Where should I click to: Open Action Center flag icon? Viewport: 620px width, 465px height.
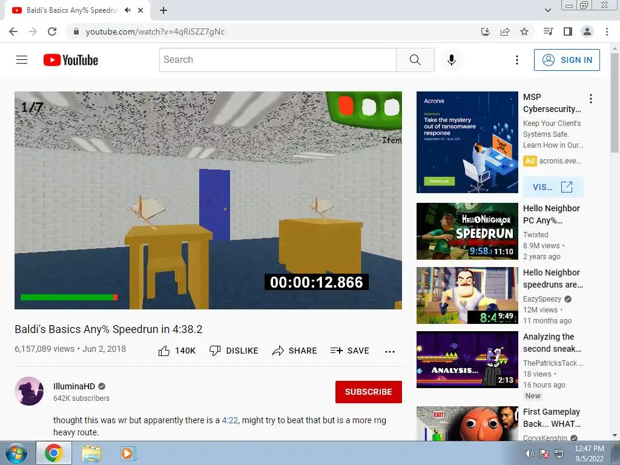(x=544, y=453)
